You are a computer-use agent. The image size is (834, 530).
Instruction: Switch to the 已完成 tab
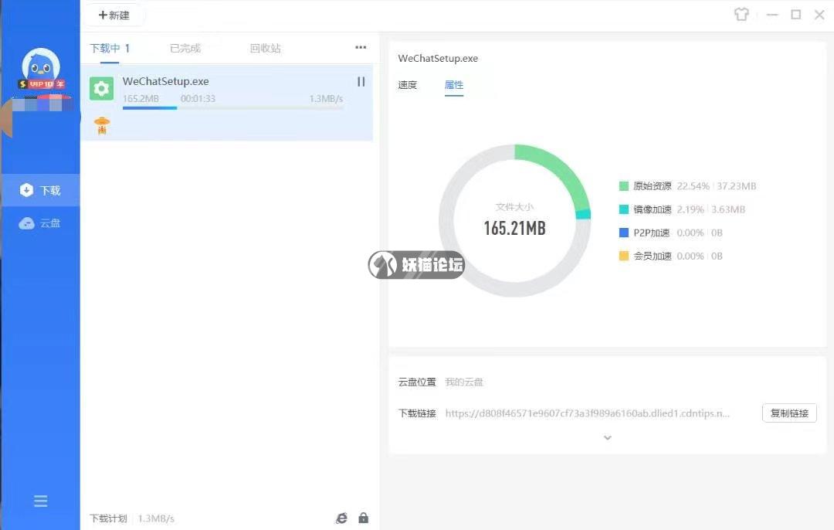pyautogui.click(x=185, y=49)
